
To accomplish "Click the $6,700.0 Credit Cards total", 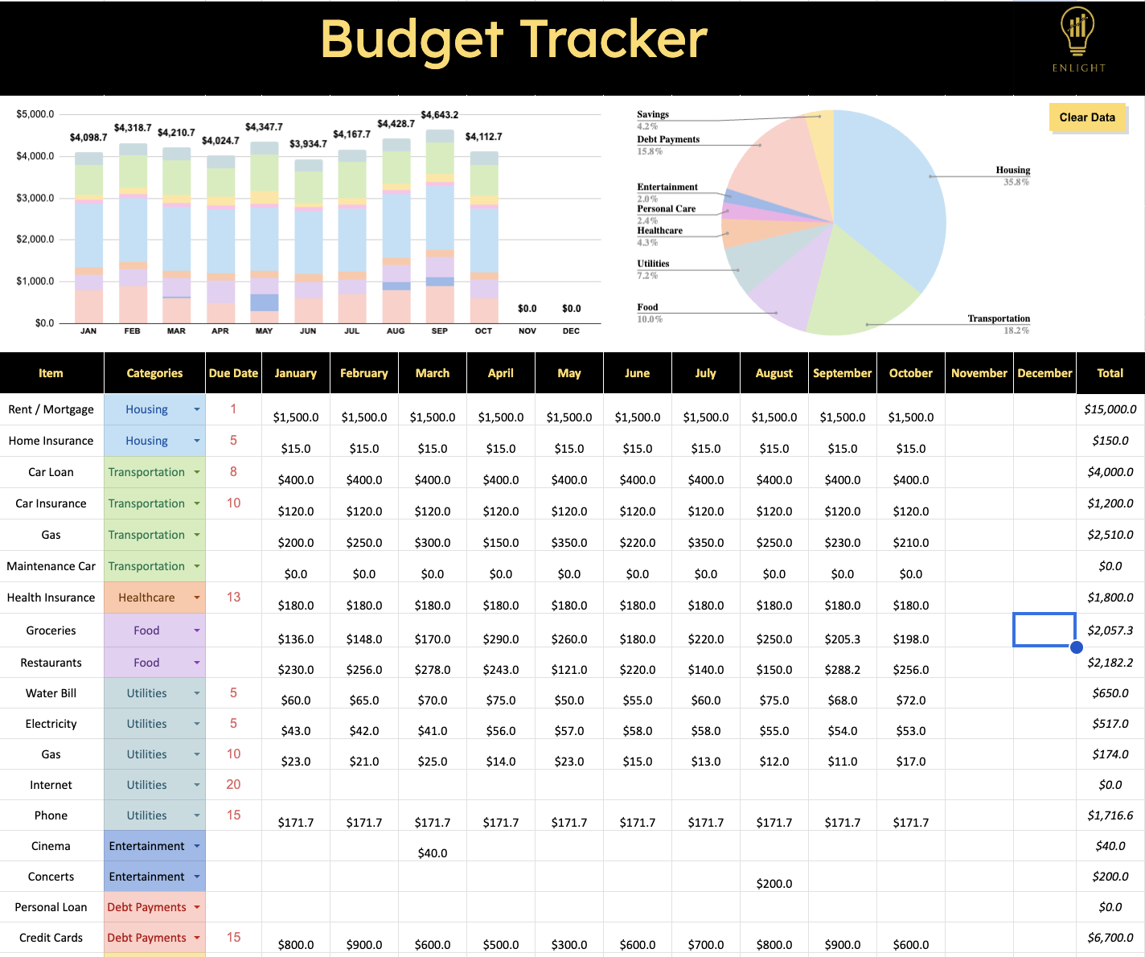I will coord(1110,938).
